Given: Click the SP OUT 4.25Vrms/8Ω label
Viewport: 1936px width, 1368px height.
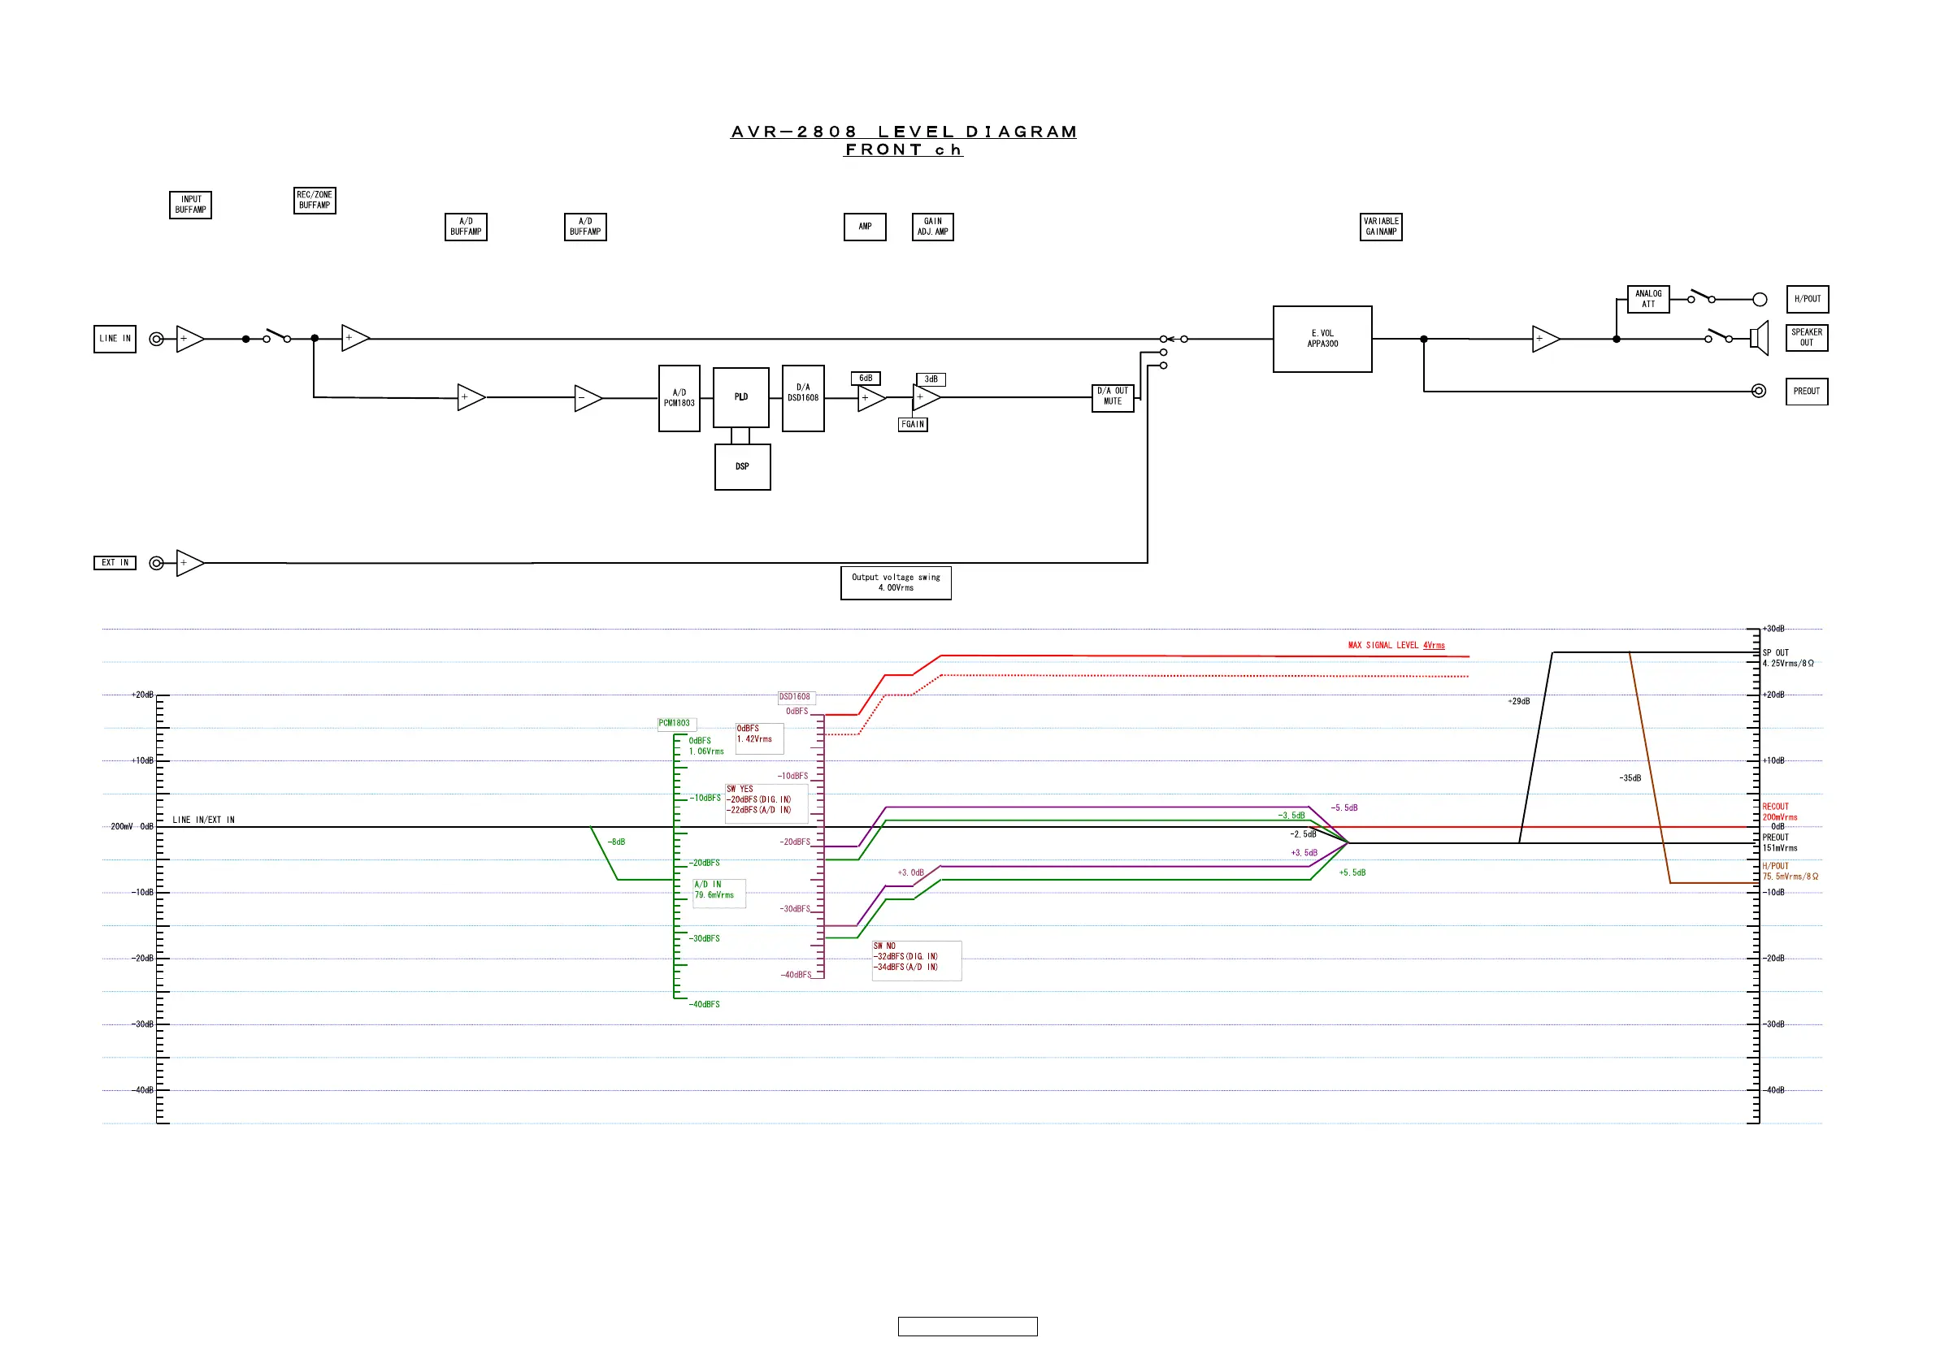Looking at the screenshot, I should (x=1787, y=659).
